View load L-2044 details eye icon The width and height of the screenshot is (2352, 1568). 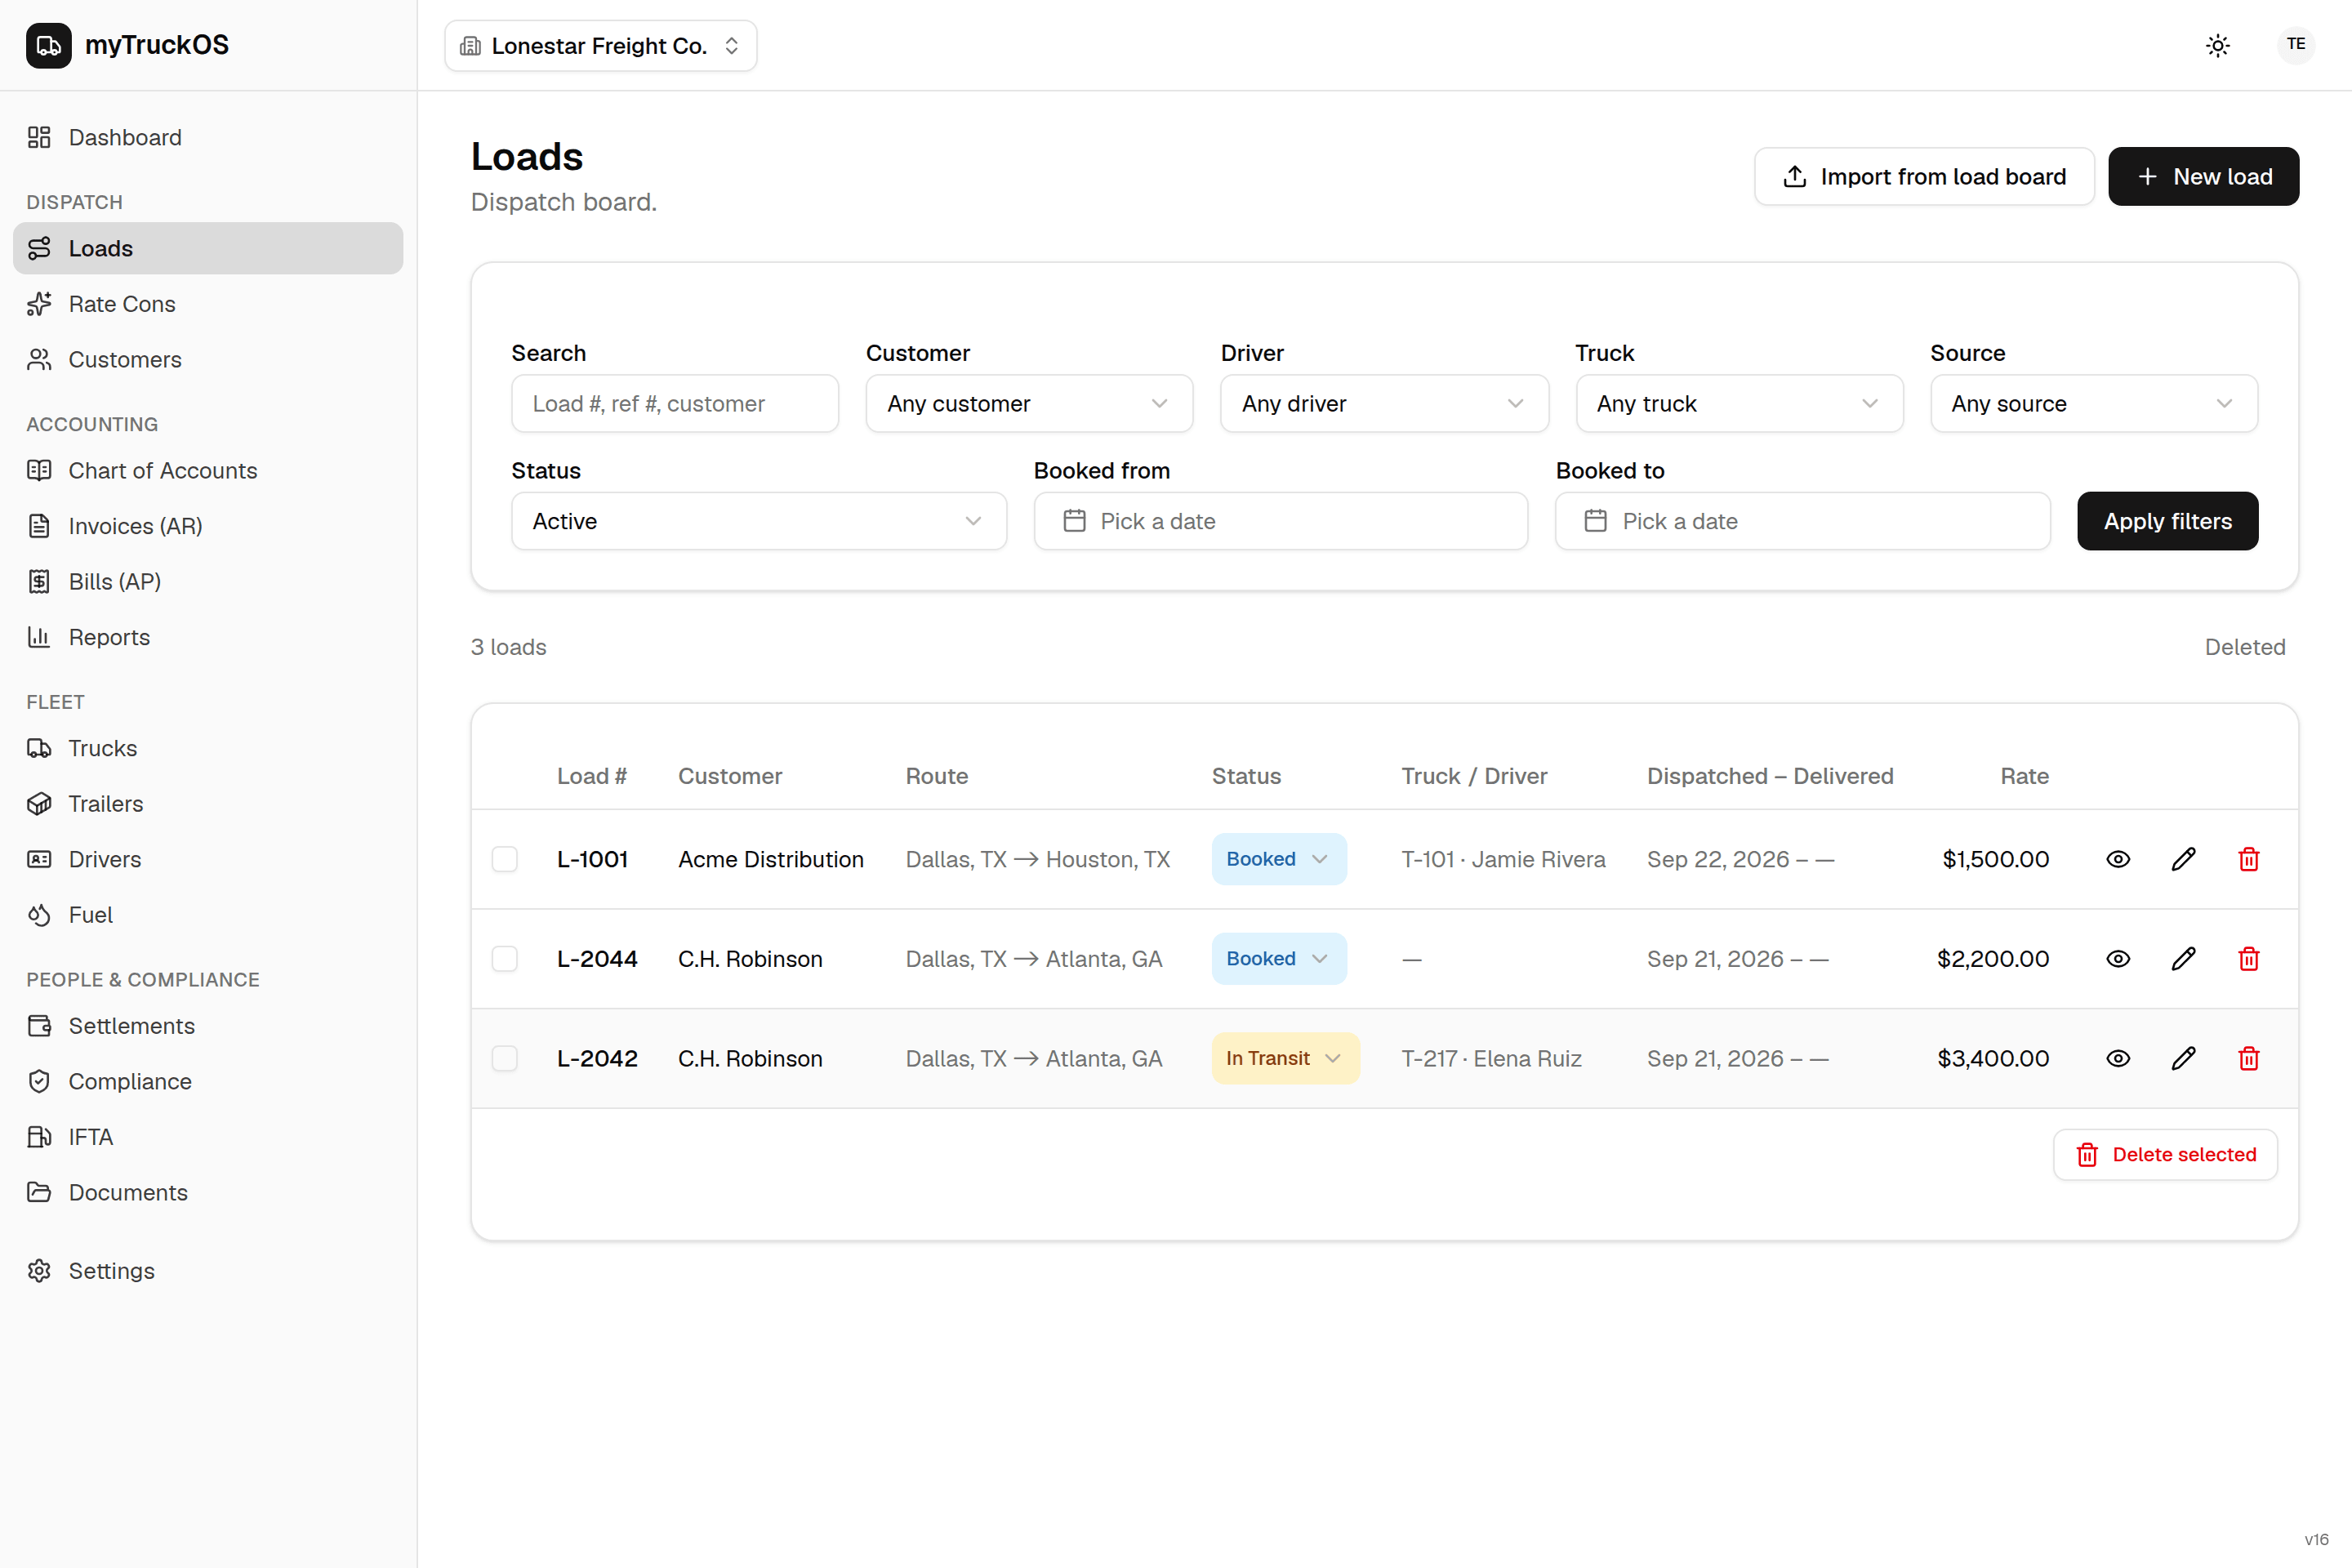tap(2117, 958)
